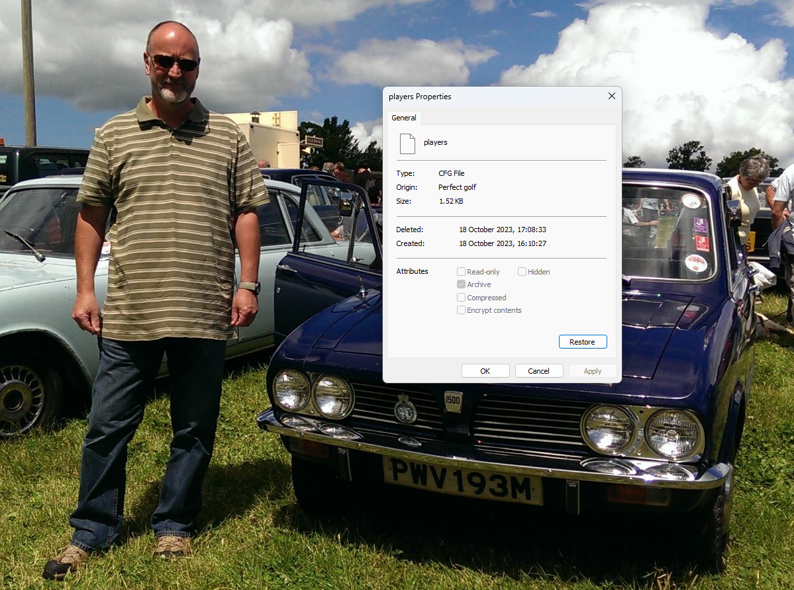Click the Cancel button

[x=539, y=371]
